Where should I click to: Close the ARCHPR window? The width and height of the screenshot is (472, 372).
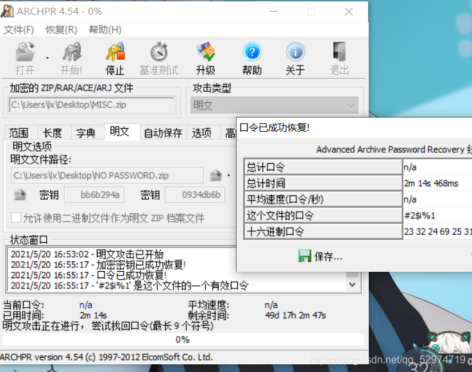click(349, 12)
